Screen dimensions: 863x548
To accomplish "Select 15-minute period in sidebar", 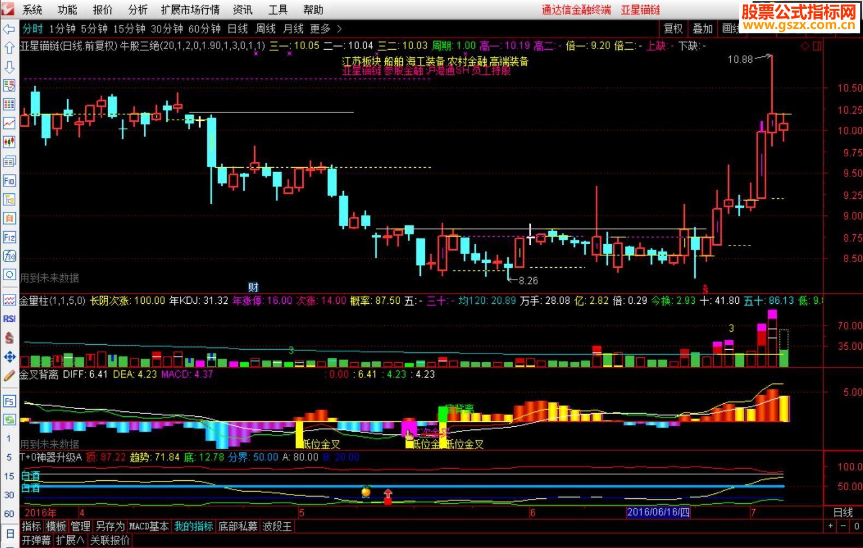I will click(9, 476).
